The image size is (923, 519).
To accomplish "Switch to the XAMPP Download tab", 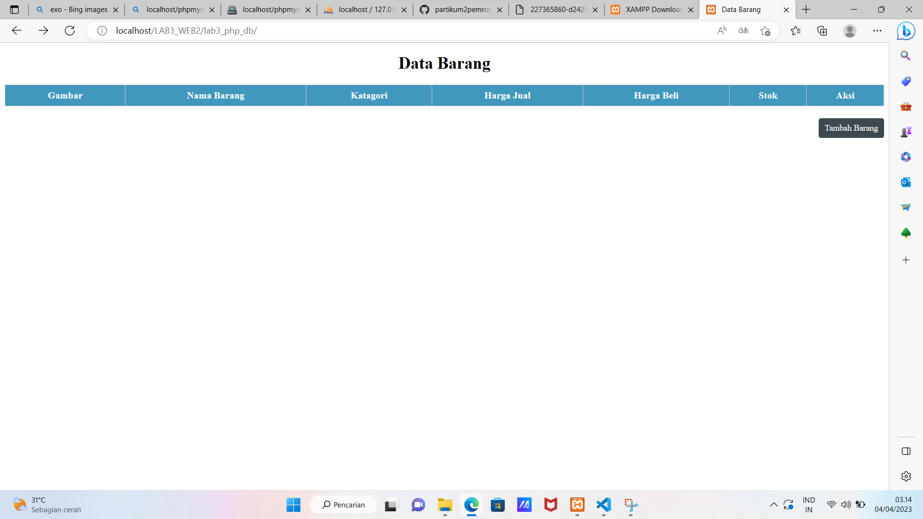I will (x=651, y=9).
